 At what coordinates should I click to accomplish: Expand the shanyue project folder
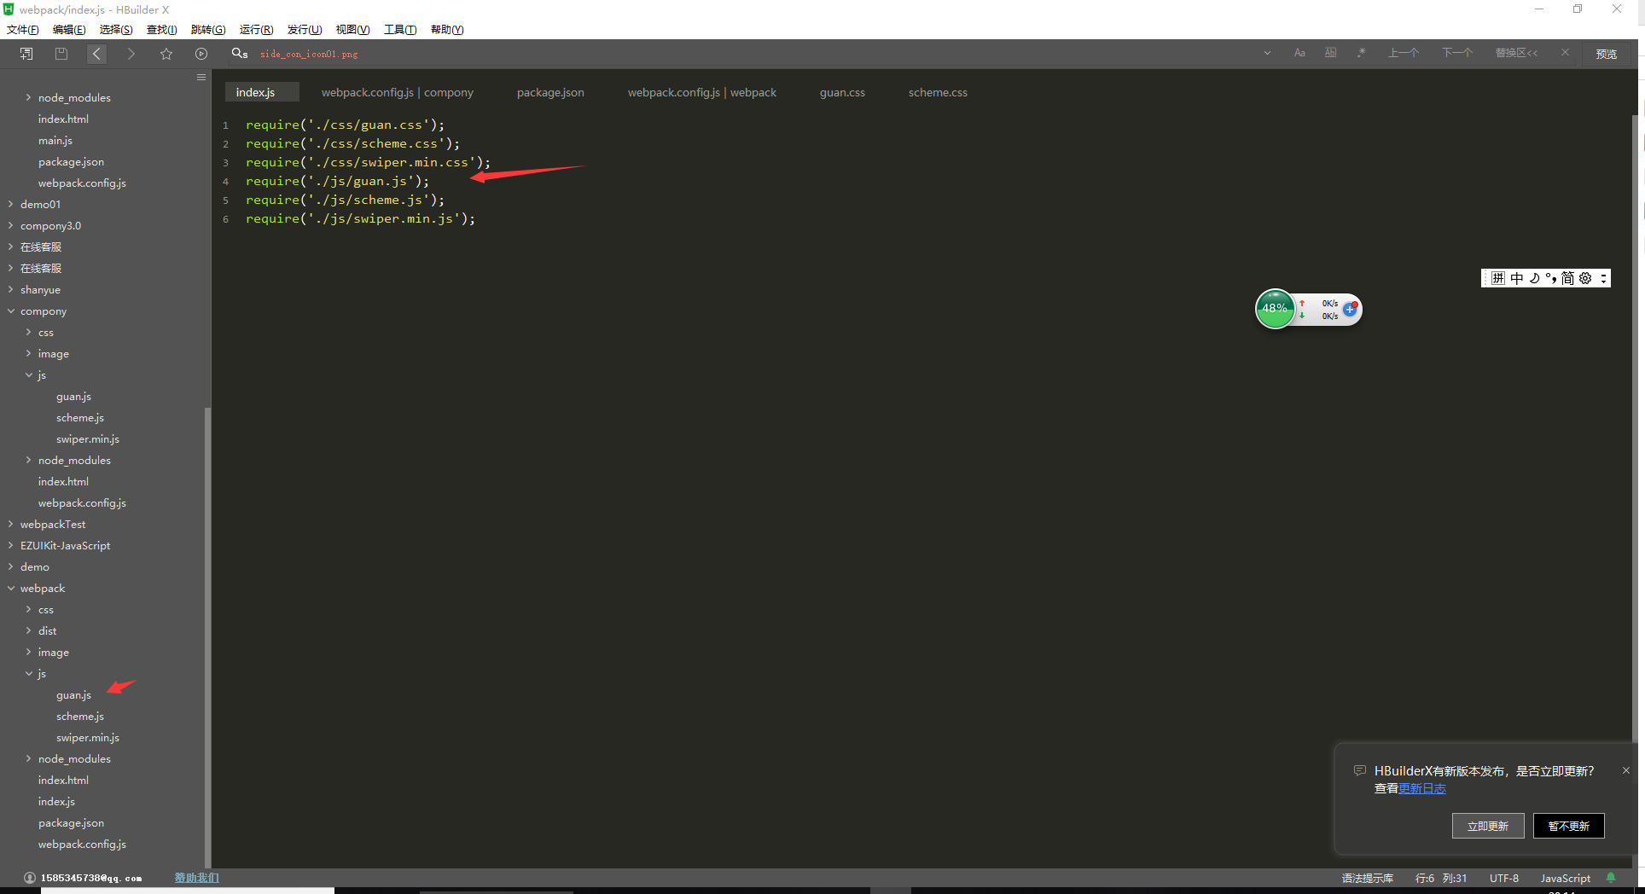click(11, 290)
